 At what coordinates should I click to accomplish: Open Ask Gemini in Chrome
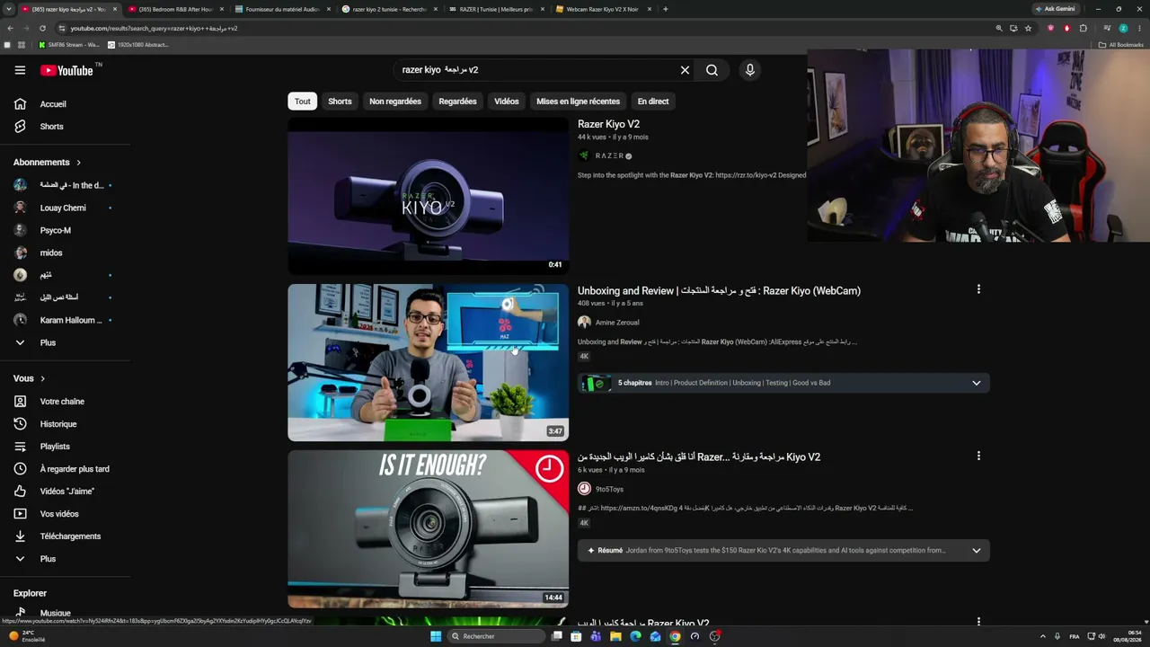[1055, 9]
